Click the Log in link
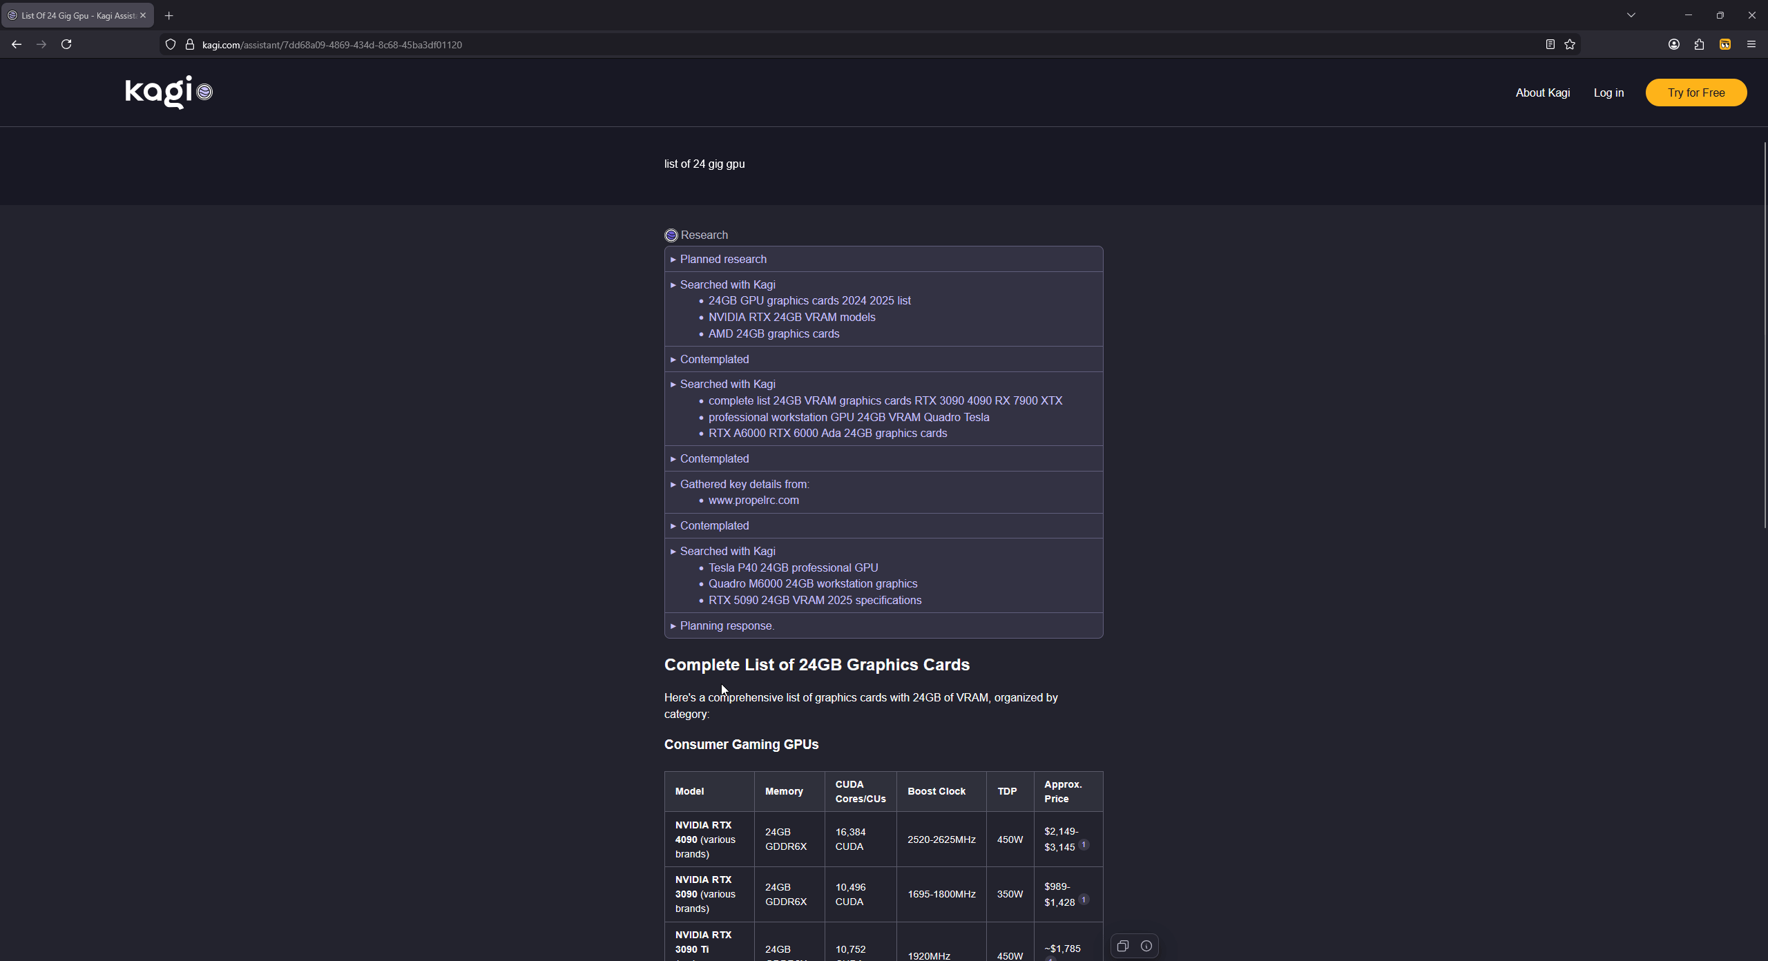The height and width of the screenshot is (961, 1768). 1608,93
